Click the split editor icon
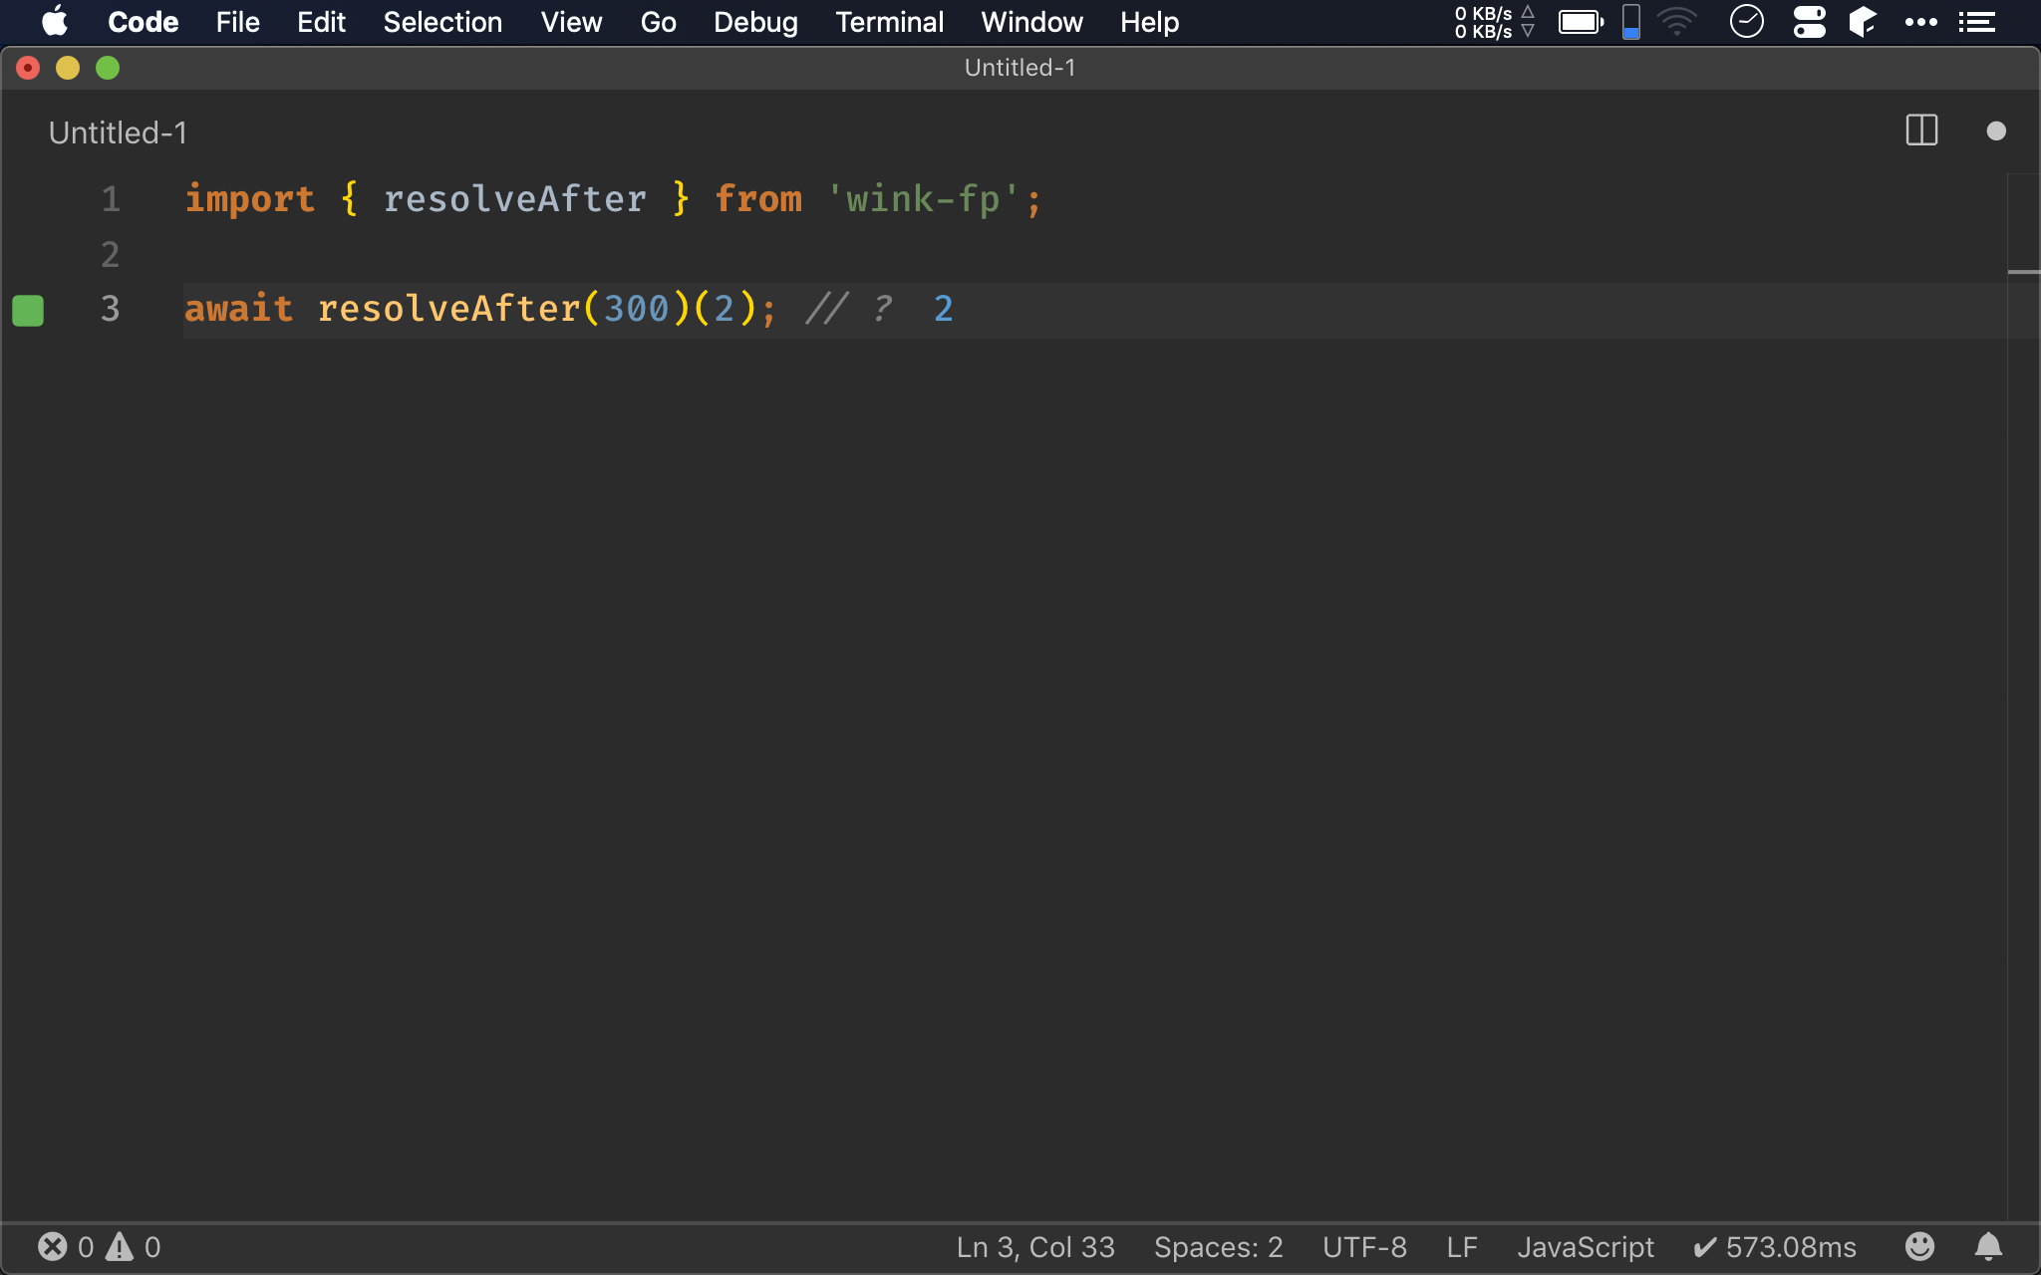 click(1921, 130)
